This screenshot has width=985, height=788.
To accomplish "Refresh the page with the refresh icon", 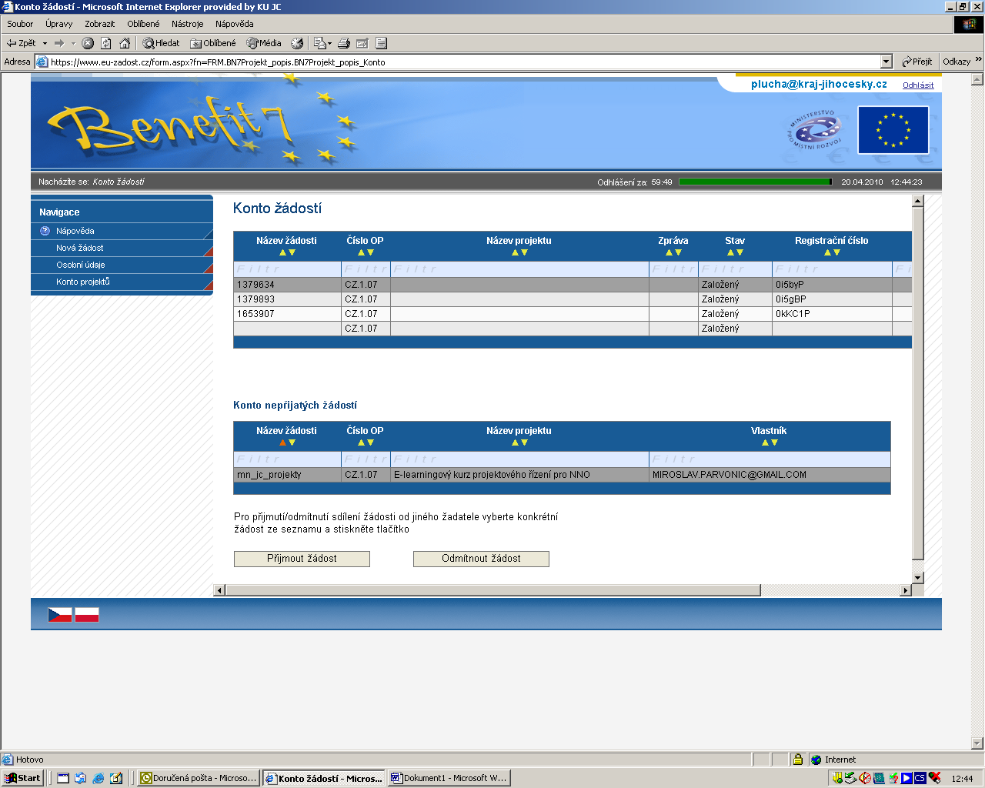I will [x=106, y=43].
